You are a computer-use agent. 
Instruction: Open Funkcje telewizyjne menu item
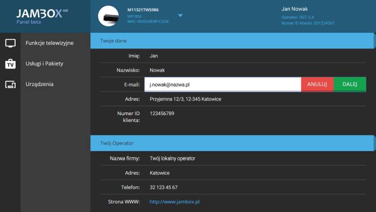(x=49, y=43)
